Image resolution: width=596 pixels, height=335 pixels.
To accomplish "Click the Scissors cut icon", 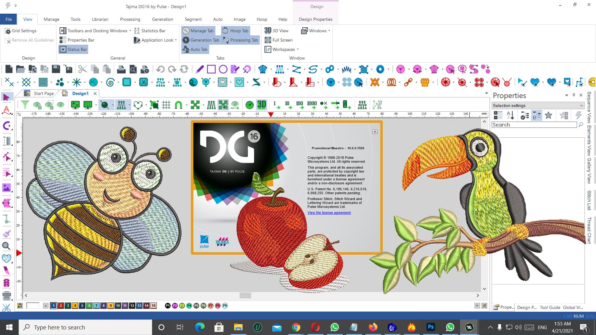I will [x=82, y=69].
